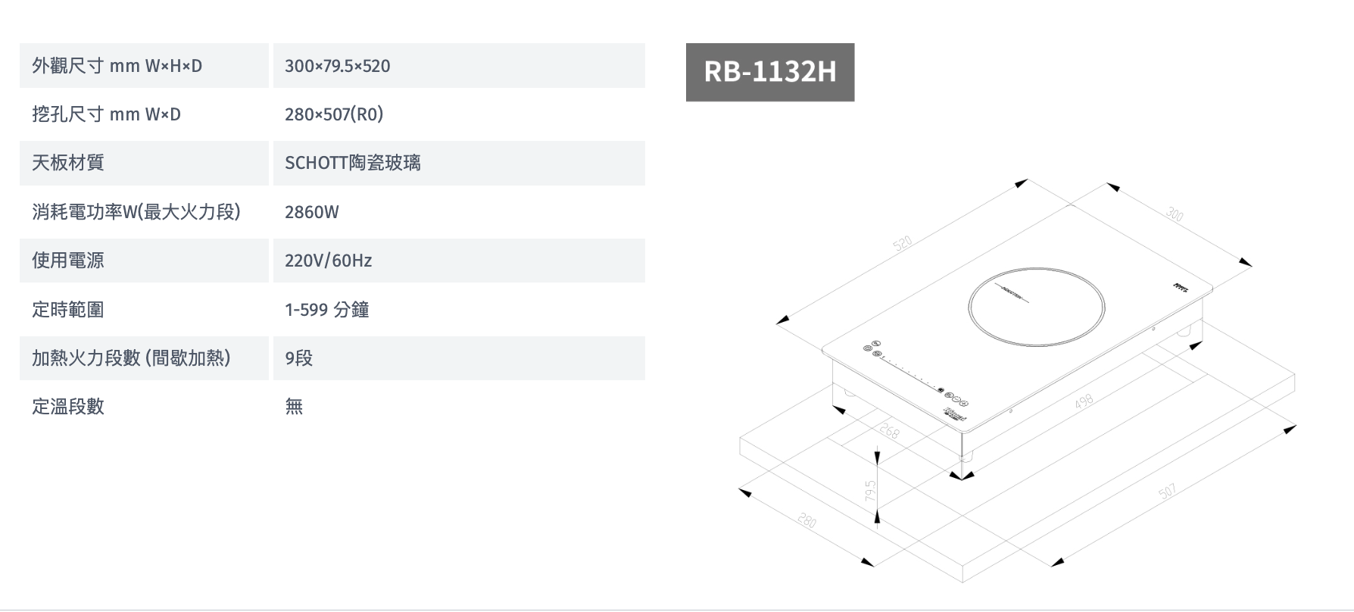Click the 507 cutout depth dimension label

pos(1167,492)
